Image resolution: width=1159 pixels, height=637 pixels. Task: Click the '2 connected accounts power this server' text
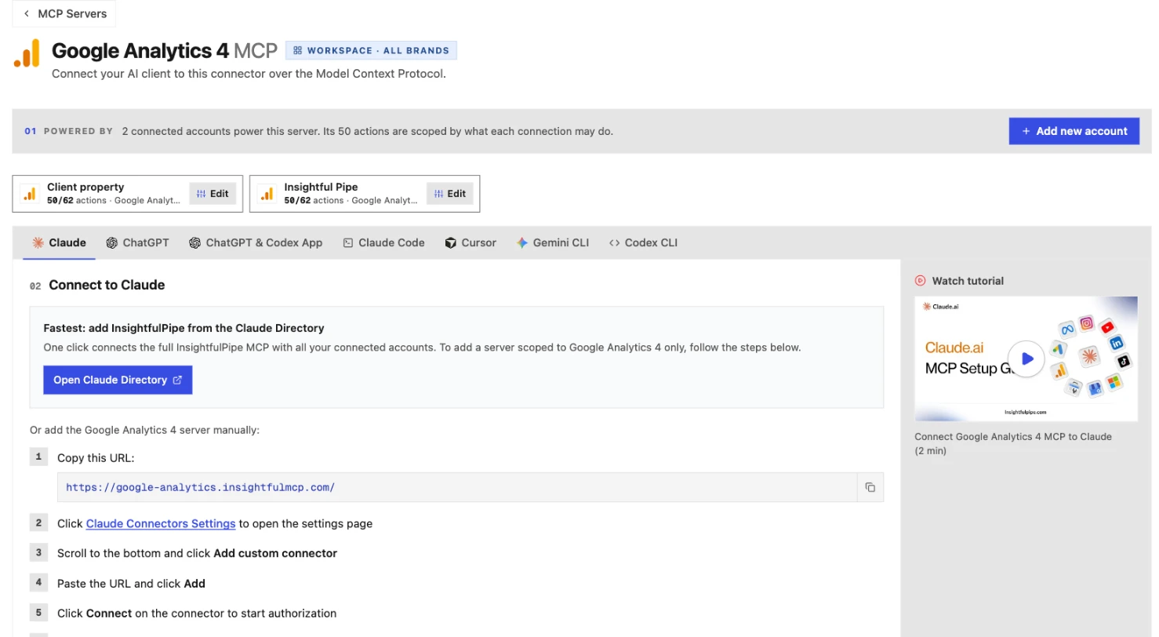pyautogui.click(x=368, y=131)
